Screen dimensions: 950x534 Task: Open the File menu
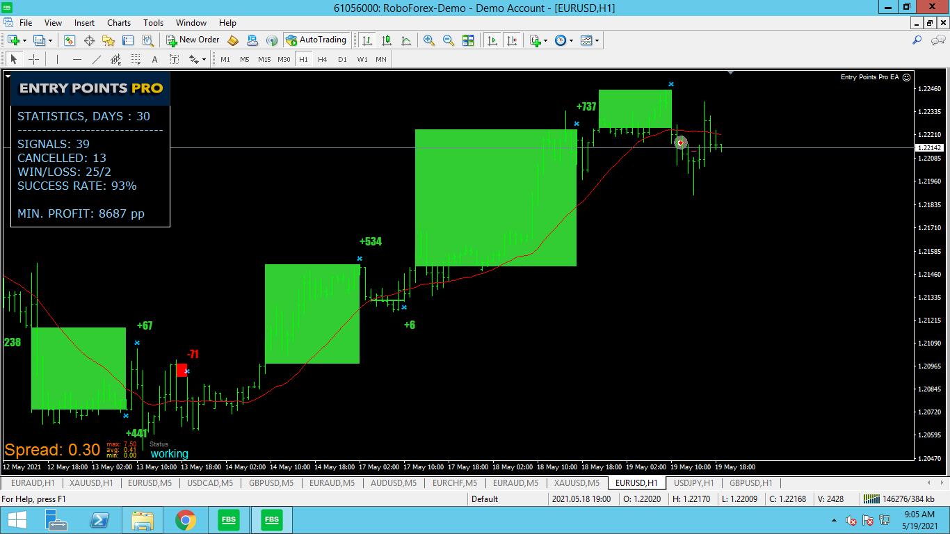tap(26, 23)
